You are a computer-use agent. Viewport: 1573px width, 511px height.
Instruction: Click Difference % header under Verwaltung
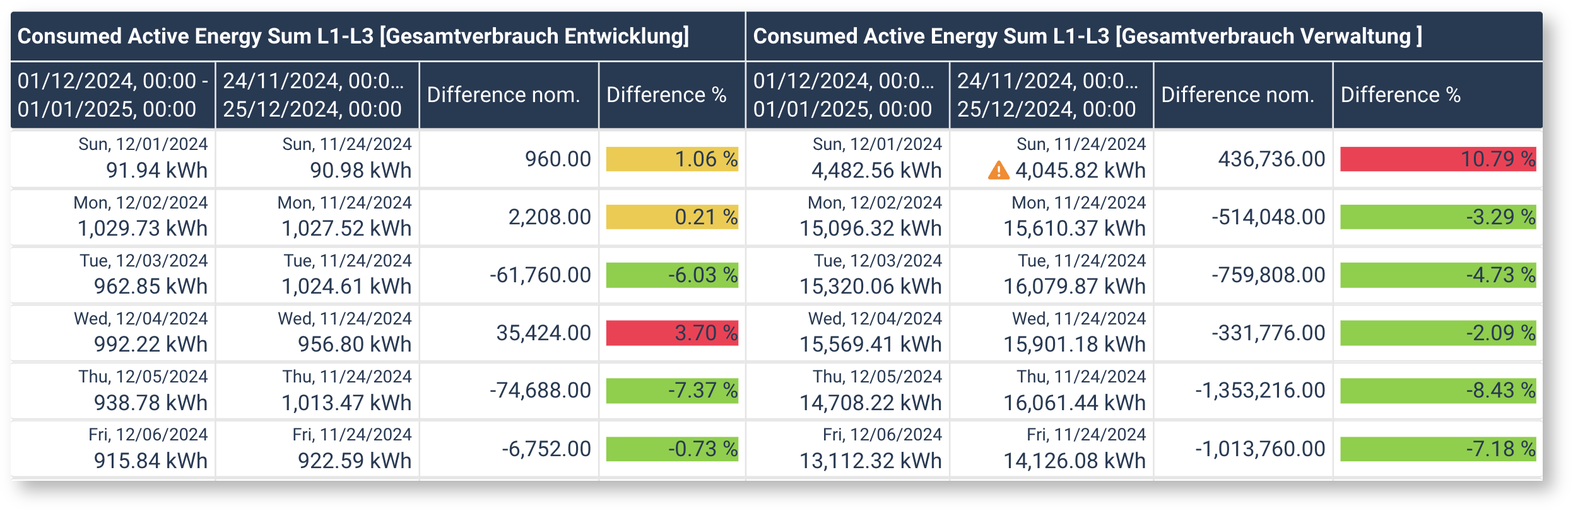click(x=1400, y=95)
